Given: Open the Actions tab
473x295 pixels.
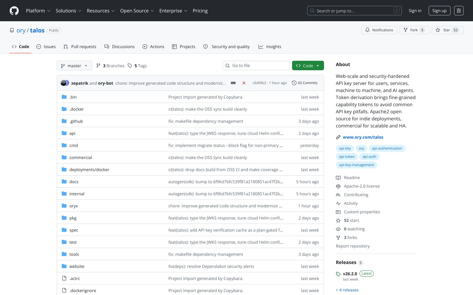Looking at the screenshot, I should tap(153, 47).
